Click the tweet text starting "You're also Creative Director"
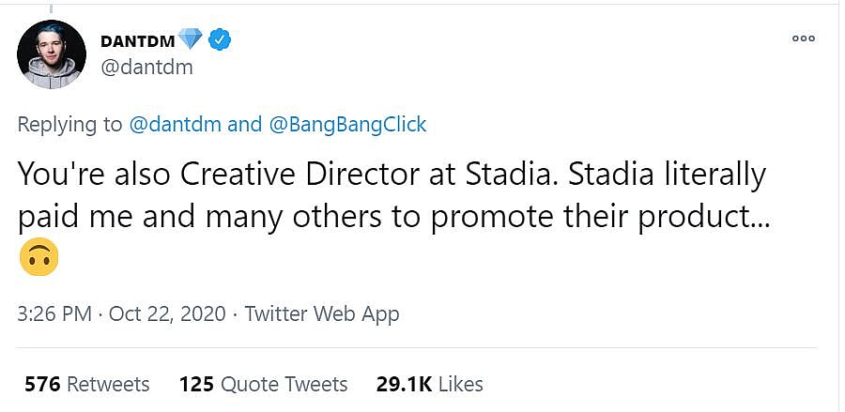Screen dimensions: 845x412 391,175
